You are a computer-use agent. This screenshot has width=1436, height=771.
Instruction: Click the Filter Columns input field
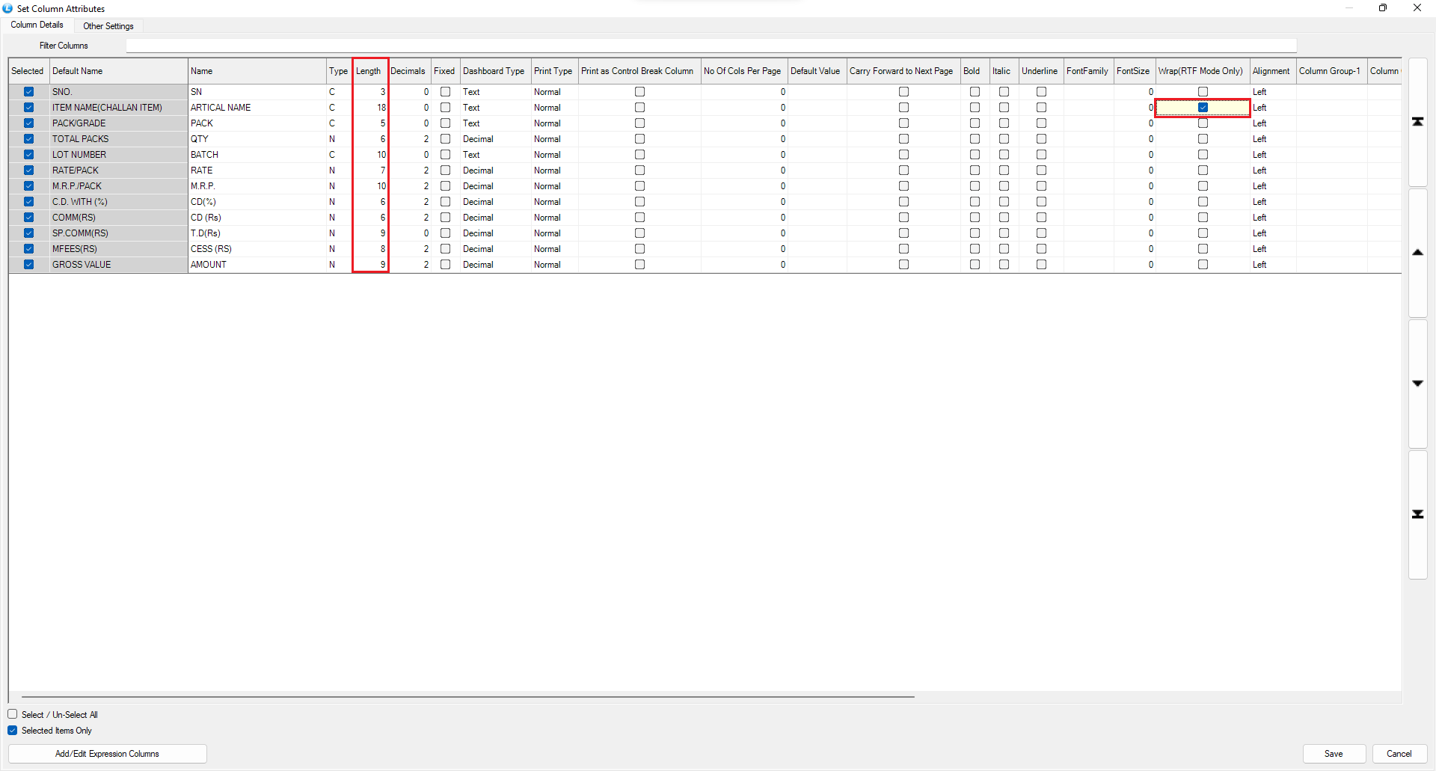click(711, 46)
